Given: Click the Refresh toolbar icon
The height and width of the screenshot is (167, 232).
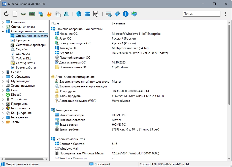Looking at the screenshot, I should point(6,14).
